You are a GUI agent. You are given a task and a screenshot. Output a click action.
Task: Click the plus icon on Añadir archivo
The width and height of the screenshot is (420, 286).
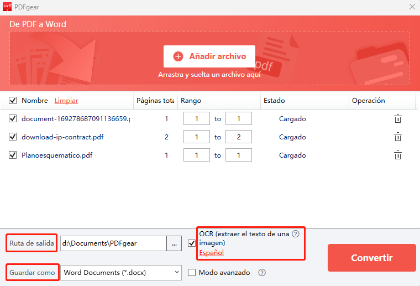pos(178,56)
